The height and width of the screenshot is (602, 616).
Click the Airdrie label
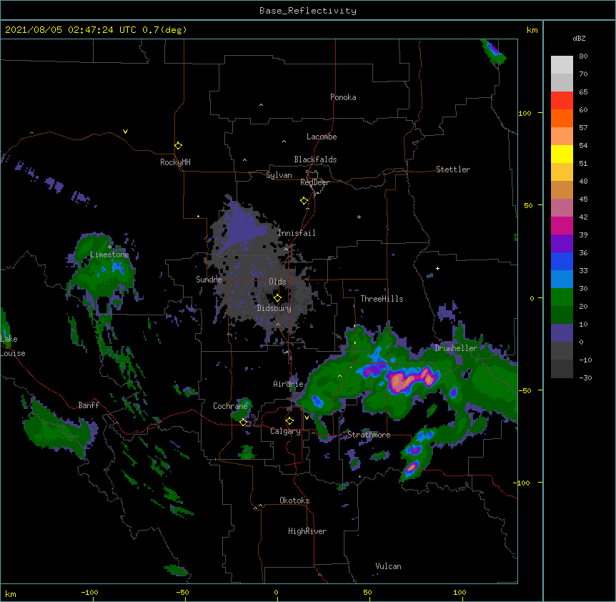(x=289, y=384)
